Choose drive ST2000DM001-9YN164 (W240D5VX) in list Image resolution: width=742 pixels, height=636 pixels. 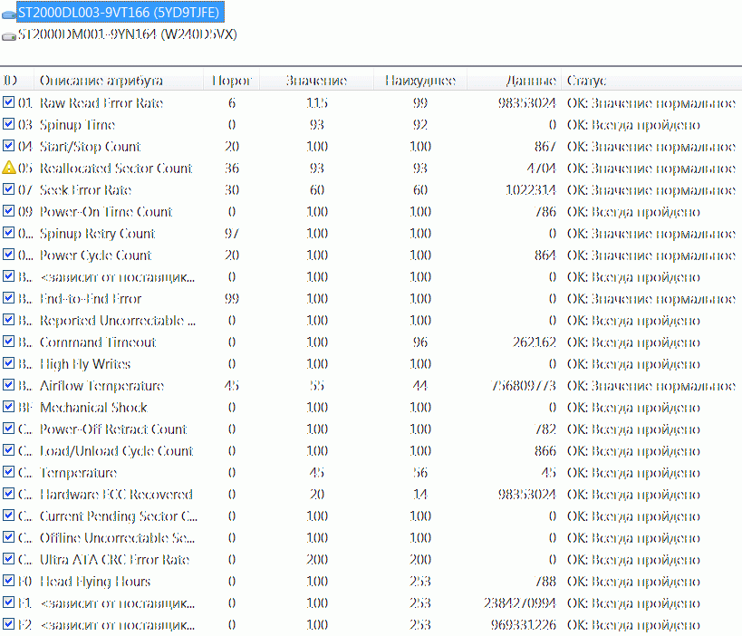pos(127,34)
